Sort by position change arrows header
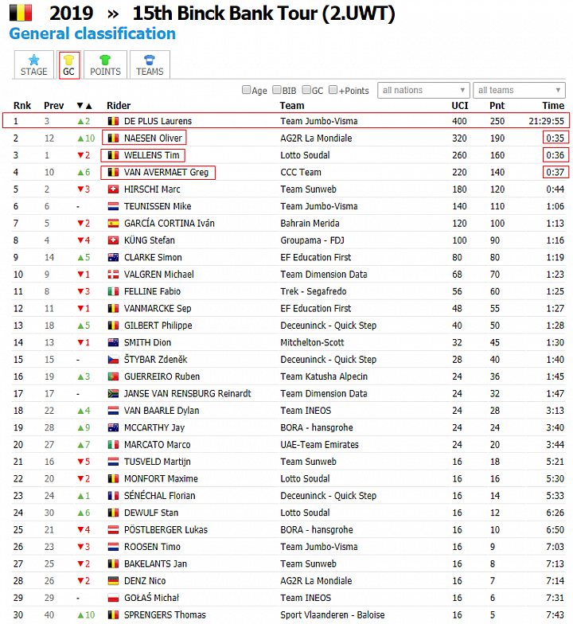The width and height of the screenshot is (573, 624). coord(84,105)
